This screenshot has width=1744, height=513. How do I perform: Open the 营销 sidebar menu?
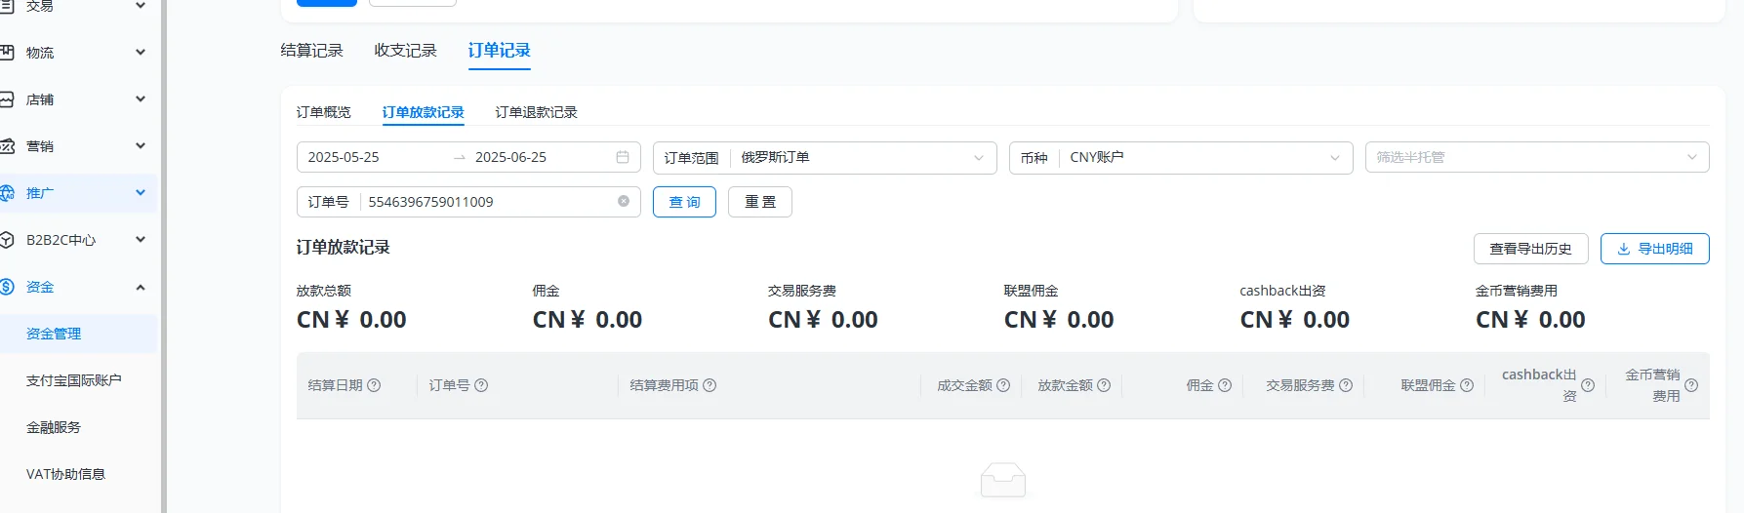click(78, 146)
